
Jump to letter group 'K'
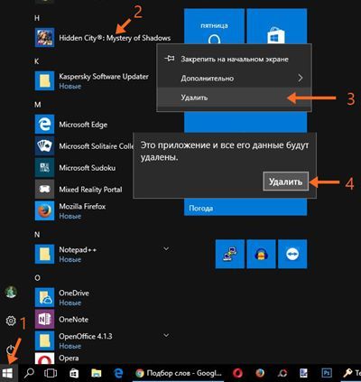(37, 61)
